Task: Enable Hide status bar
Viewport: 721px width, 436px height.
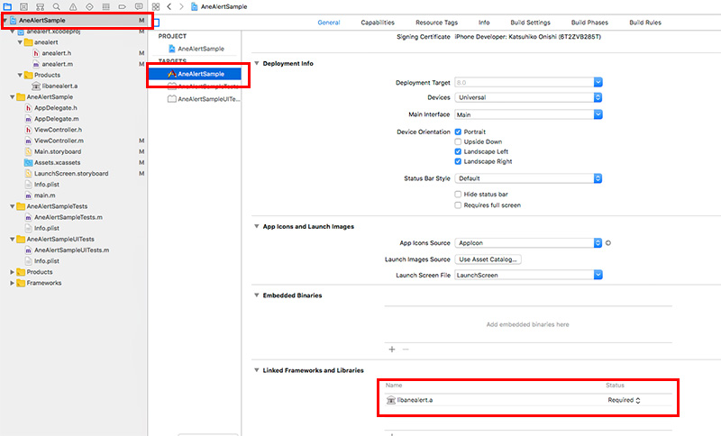Action: tap(458, 195)
